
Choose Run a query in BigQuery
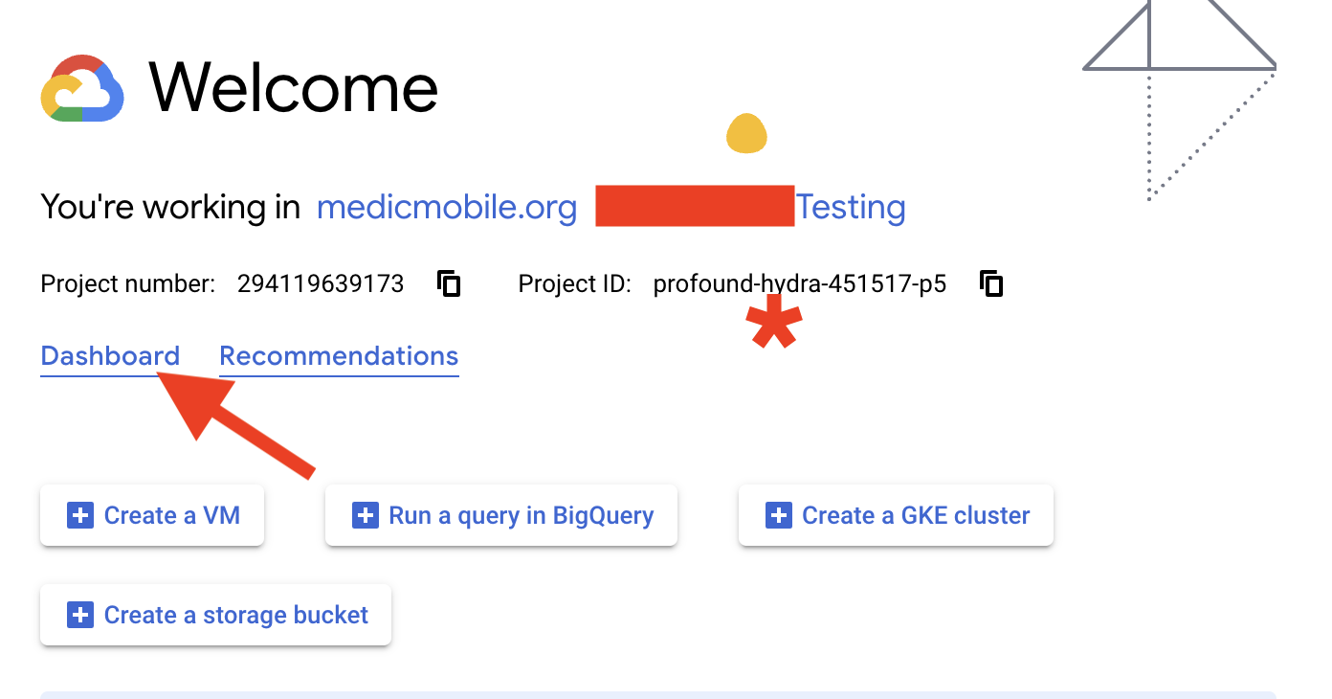click(522, 515)
